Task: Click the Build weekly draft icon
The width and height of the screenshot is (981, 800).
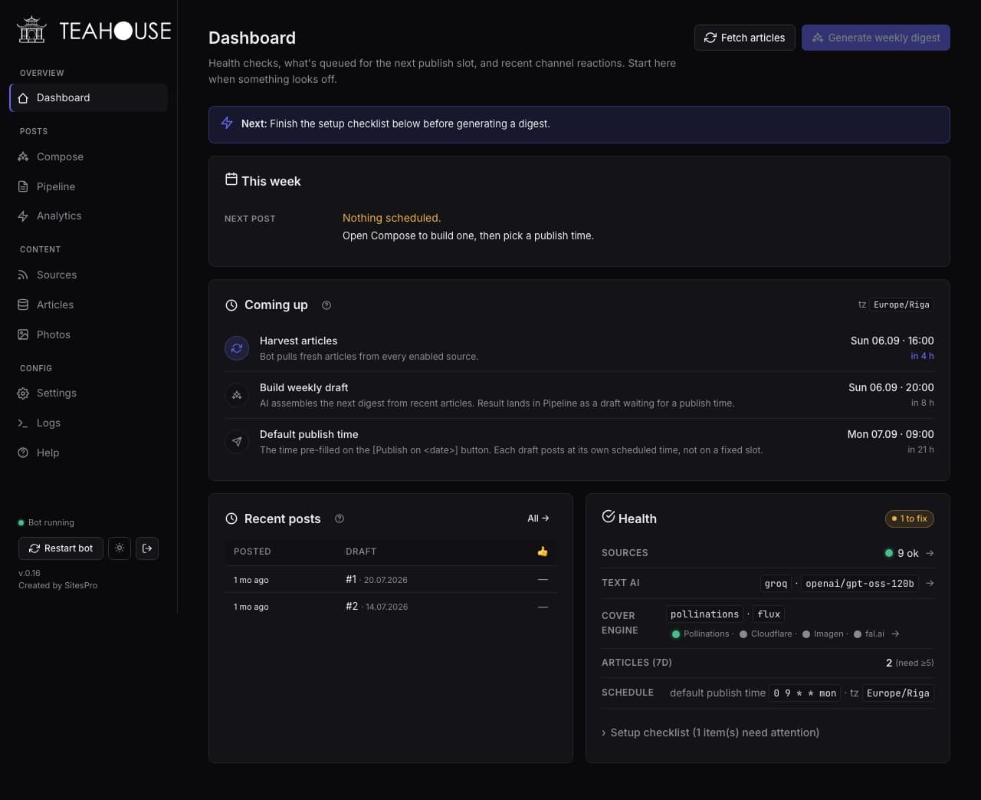Action: tap(237, 395)
